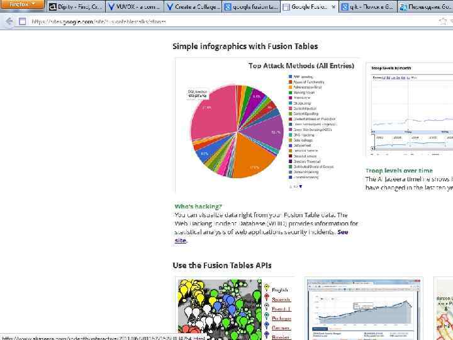Click the blue German map pin icon

[267, 326]
